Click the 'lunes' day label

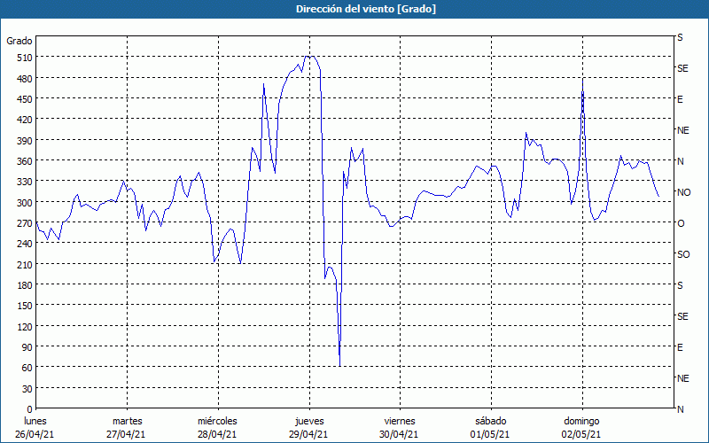click(35, 421)
